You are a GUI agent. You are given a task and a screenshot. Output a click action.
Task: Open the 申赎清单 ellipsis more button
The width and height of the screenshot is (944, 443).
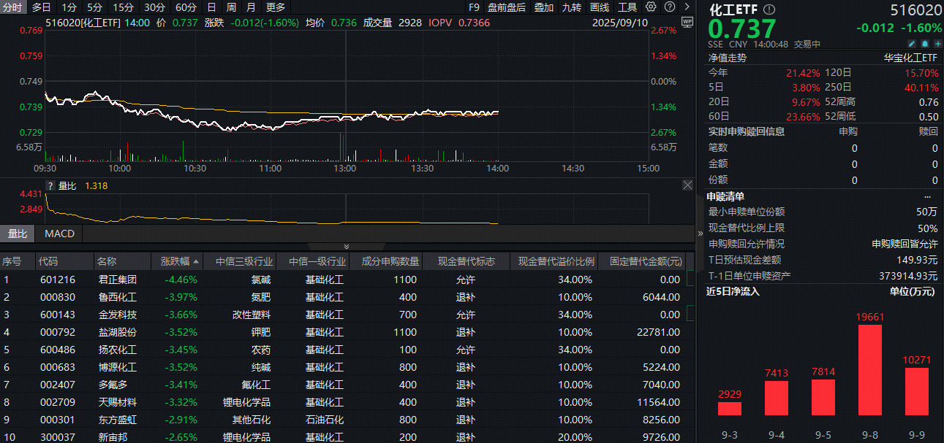pyautogui.click(x=927, y=196)
